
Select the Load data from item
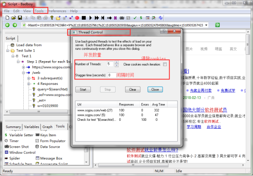[x=29, y=45]
